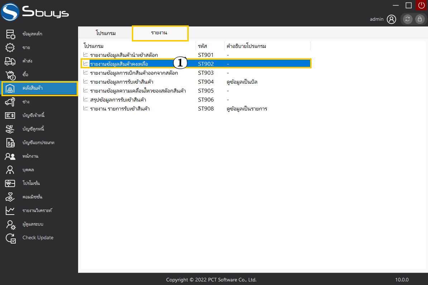428x285 pixels.
Task: Select report ST904 รายงานข้อมูลการรับเข้าสินค้า
Action: pyautogui.click(x=122, y=82)
